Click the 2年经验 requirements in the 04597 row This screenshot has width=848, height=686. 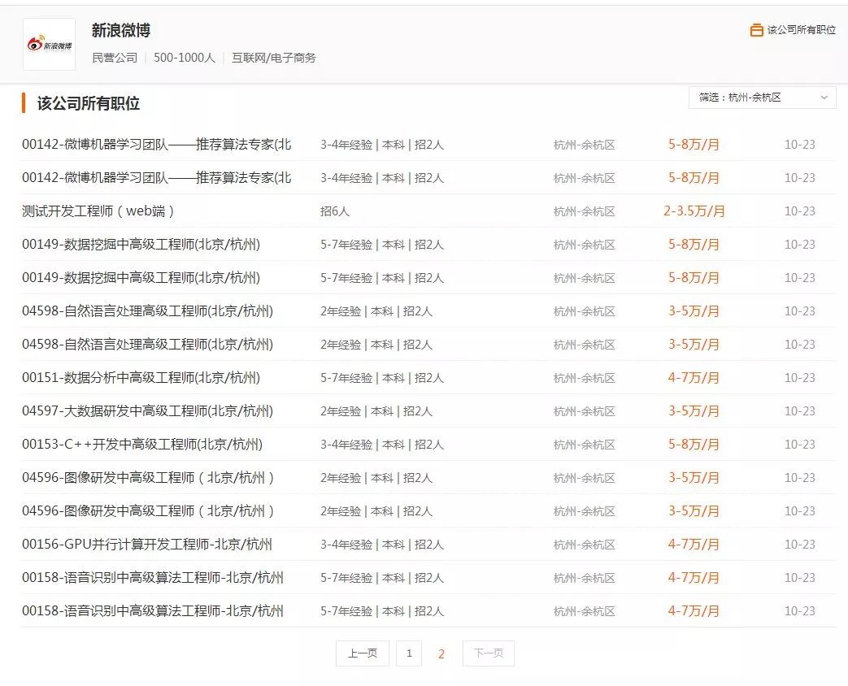pos(376,411)
